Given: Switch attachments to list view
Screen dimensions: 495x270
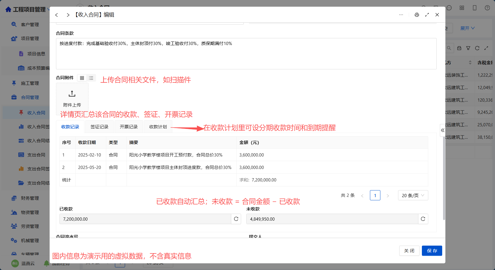Looking at the screenshot, I should [91, 78].
